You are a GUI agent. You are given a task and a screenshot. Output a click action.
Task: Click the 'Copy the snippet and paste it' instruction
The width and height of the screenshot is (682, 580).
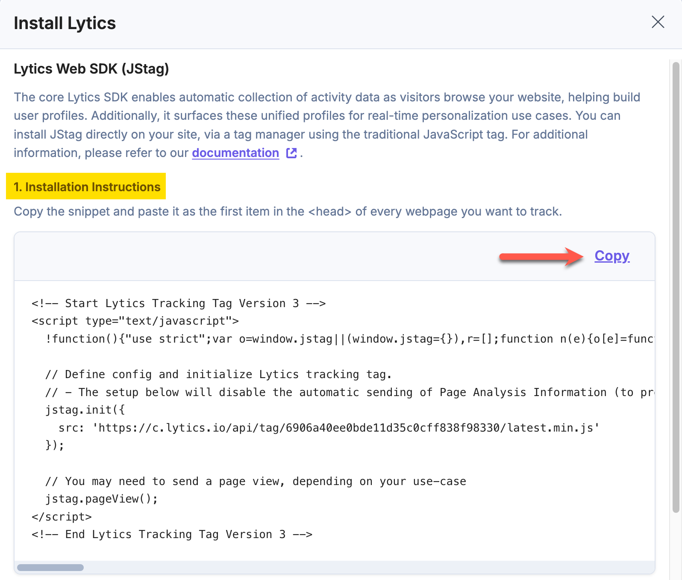tap(288, 211)
